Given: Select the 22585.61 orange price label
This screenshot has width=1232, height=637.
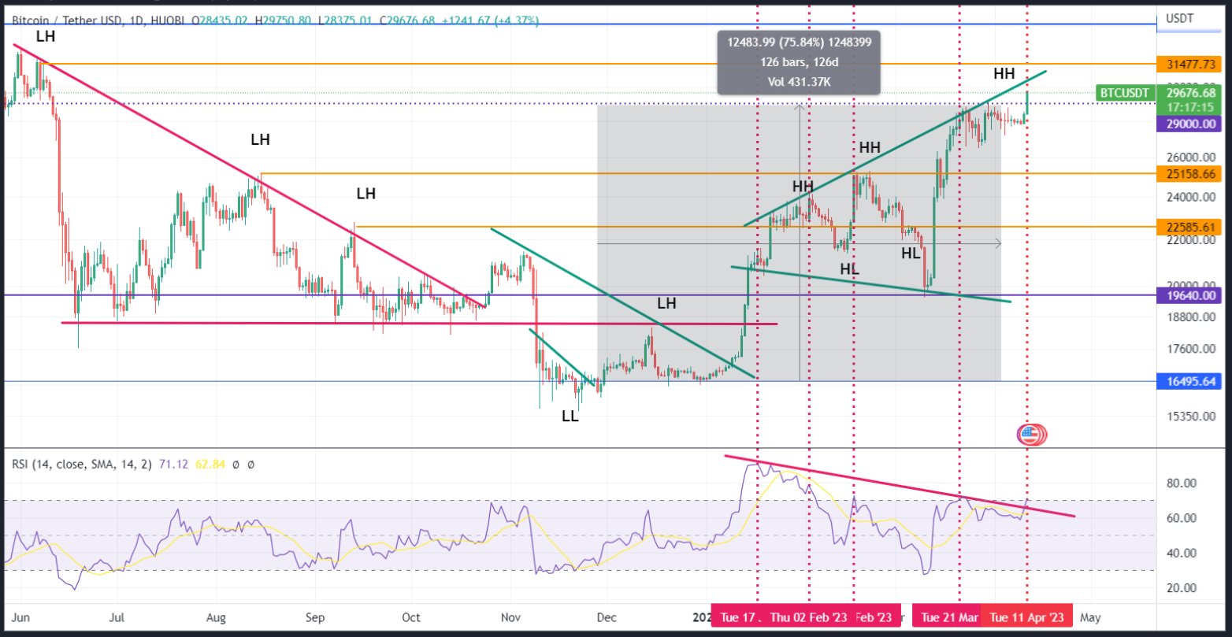Looking at the screenshot, I should pos(1189,227).
